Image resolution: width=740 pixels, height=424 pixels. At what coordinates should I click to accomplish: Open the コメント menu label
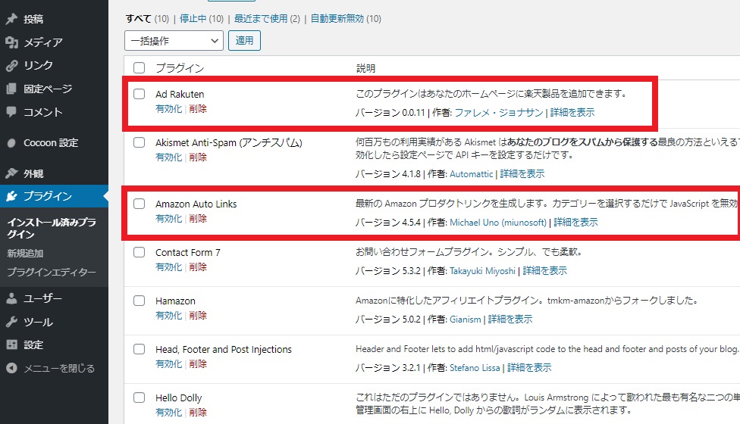click(43, 112)
